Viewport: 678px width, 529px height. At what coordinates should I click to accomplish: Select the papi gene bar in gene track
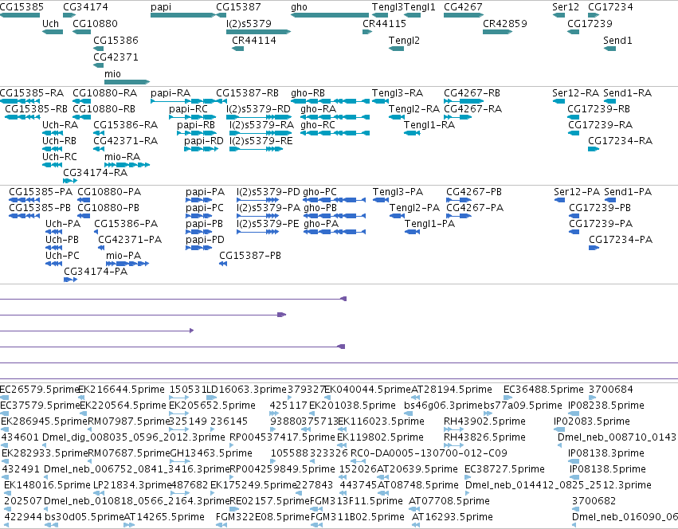183,15
